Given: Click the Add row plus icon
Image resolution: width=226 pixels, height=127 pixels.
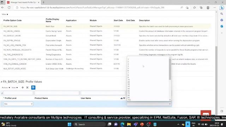Looking at the screenshot, I should 23,87.
